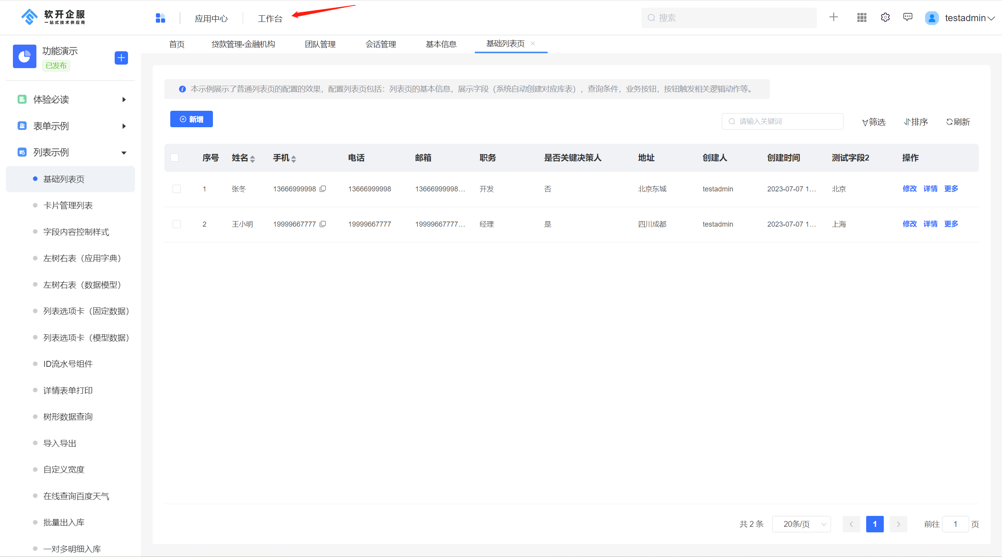Viewport: 1002px width, 557px height.
Task: Open the 20条/页 page size dropdown
Action: [x=801, y=524]
